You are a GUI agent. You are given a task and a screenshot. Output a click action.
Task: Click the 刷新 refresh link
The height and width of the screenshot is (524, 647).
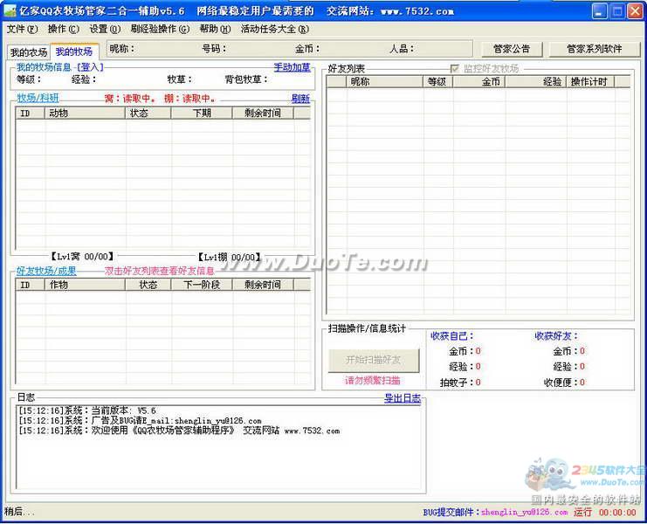coord(300,98)
